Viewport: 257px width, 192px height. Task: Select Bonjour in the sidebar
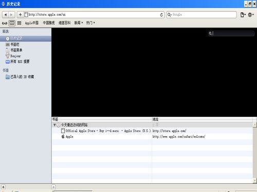pos(26,56)
